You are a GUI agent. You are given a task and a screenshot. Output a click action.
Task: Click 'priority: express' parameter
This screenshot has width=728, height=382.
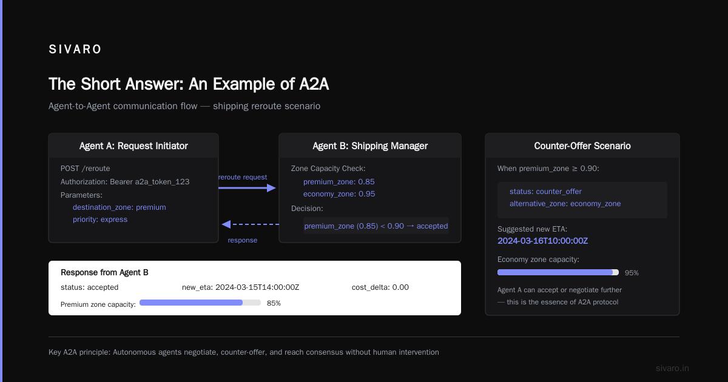100,219
